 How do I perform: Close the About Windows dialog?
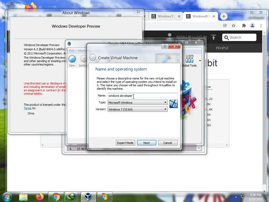138,12
